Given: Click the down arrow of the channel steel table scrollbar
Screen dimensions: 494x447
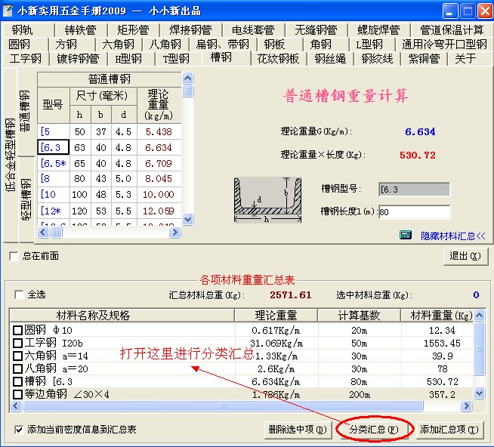Looking at the screenshot, I should pos(188,219).
